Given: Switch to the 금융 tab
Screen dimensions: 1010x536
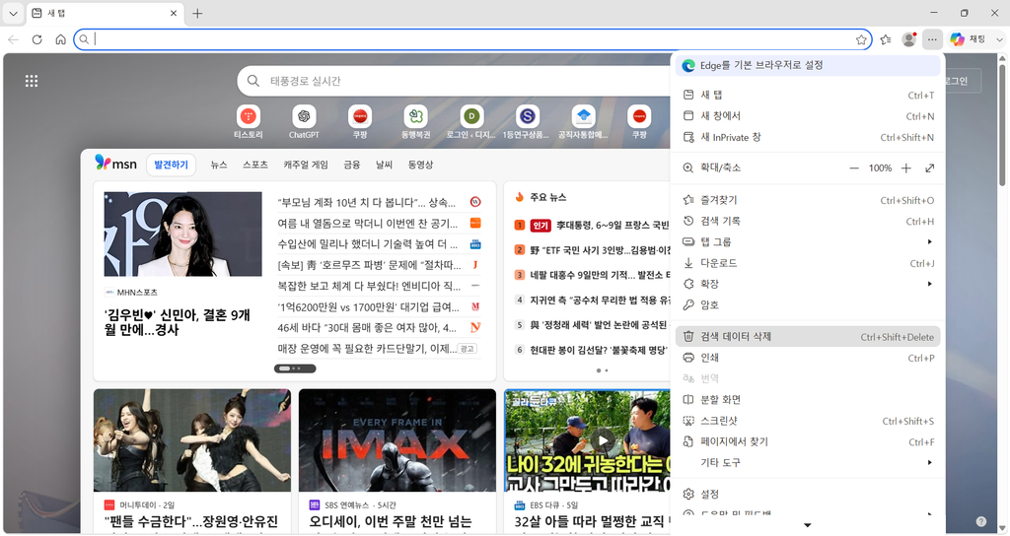Looking at the screenshot, I should coord(352,165).
